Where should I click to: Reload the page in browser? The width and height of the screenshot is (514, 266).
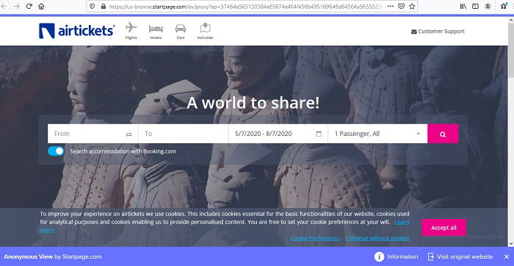29,6
